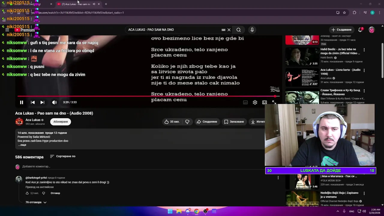
Task: Start voice search with microphone
Action: pos(252,30)
